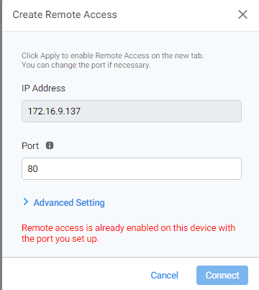Click the blank footer area left of Cancel
This screenshot has width=259, height=290.
(x=74, y=275)
